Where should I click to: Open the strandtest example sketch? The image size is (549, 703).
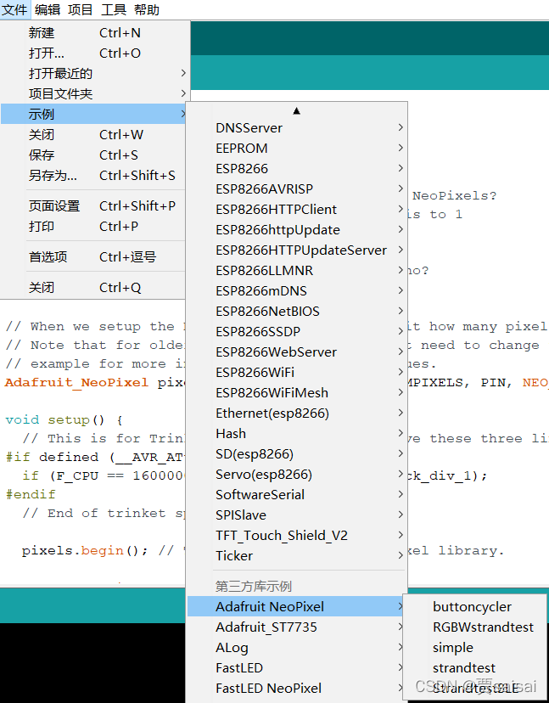[x=475, y=667]
